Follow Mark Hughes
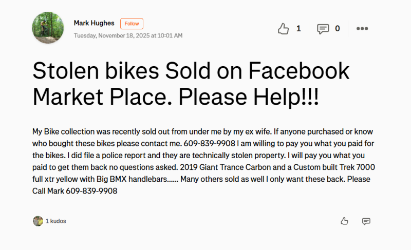Image resolution: width=411 pixels, height=250 pixels. pos(132,24)
